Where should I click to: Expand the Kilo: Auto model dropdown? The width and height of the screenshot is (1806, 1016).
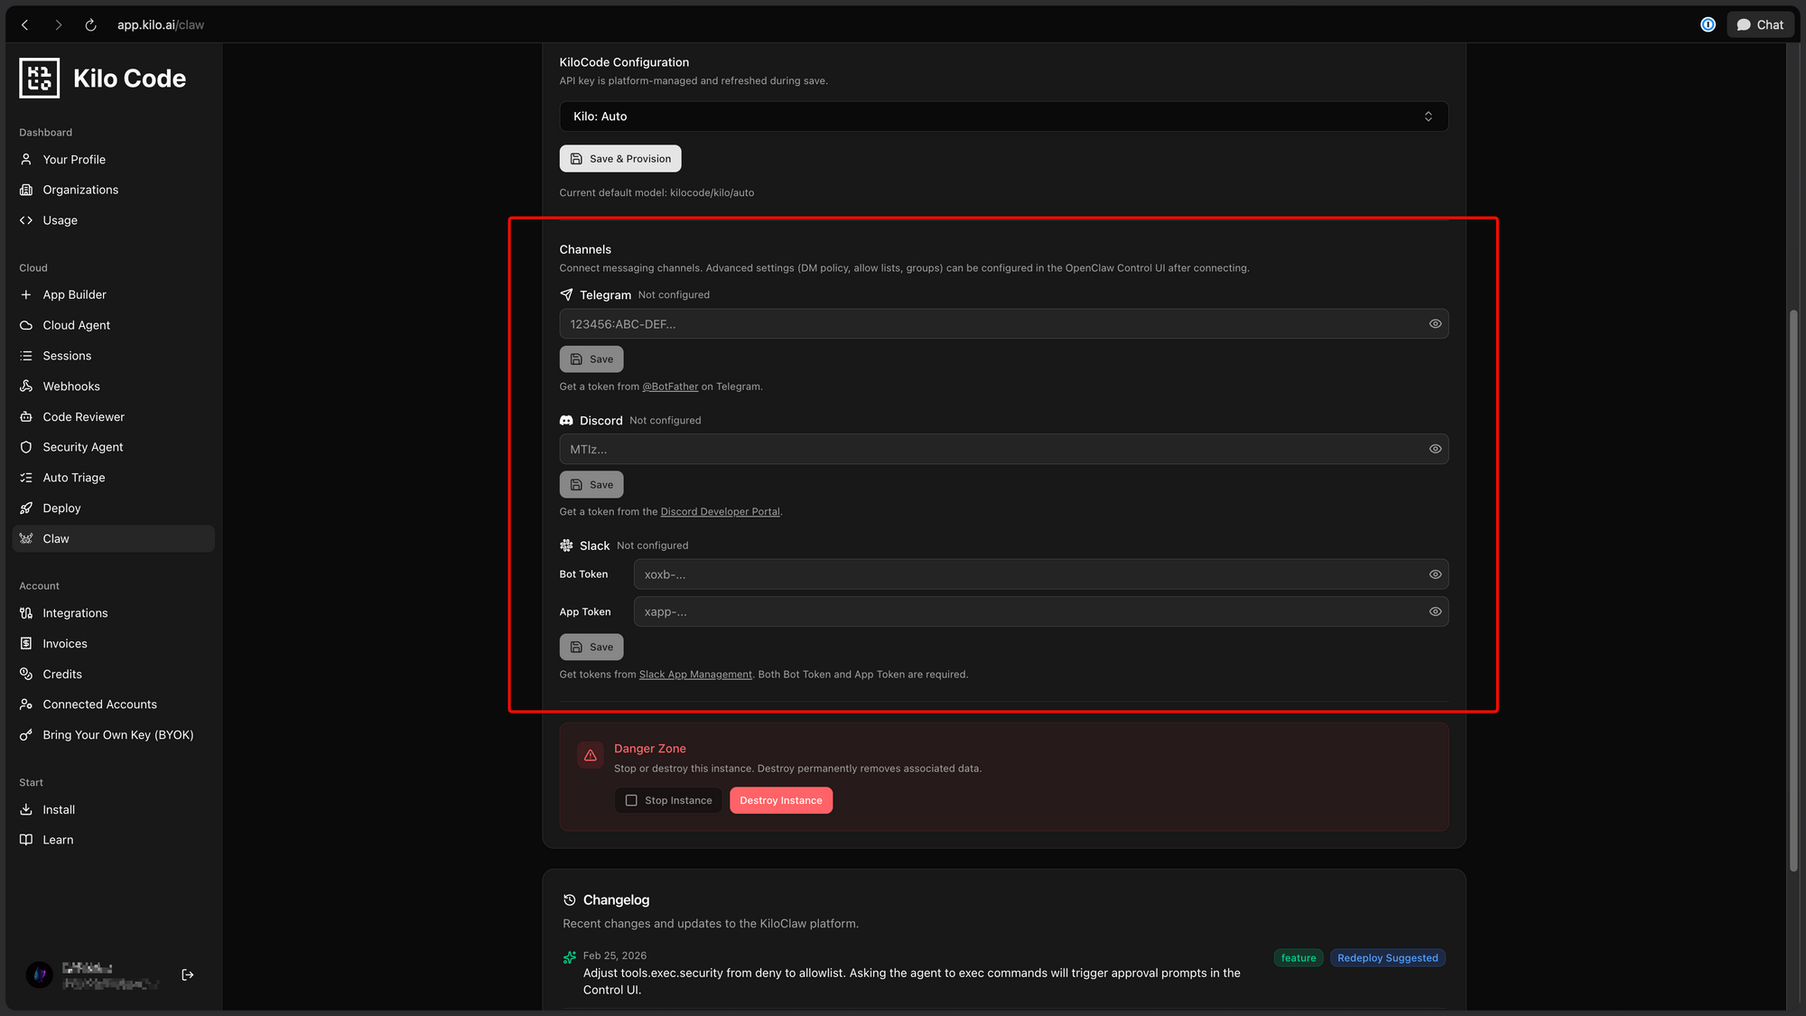click(x=1003, y=117)
